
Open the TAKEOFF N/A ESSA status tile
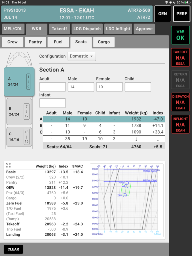pos(180,57)
